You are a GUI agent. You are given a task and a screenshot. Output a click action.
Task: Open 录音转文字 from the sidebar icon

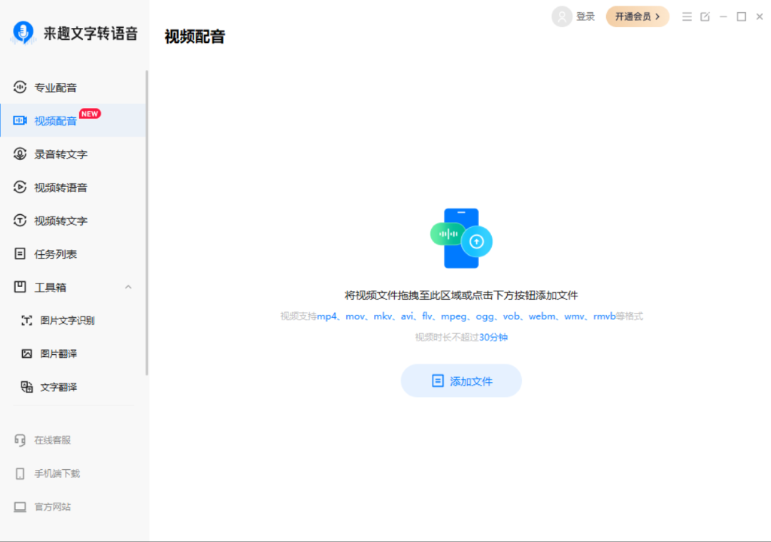[20, 154]
